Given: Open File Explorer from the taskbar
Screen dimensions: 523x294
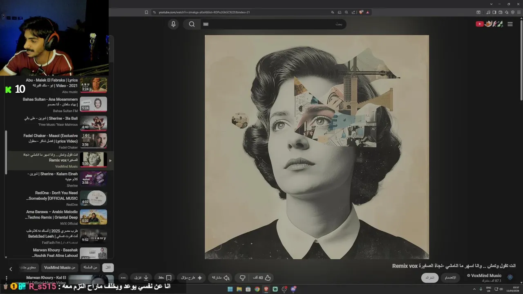Looking at the screenshot, I should pos(239,289).
